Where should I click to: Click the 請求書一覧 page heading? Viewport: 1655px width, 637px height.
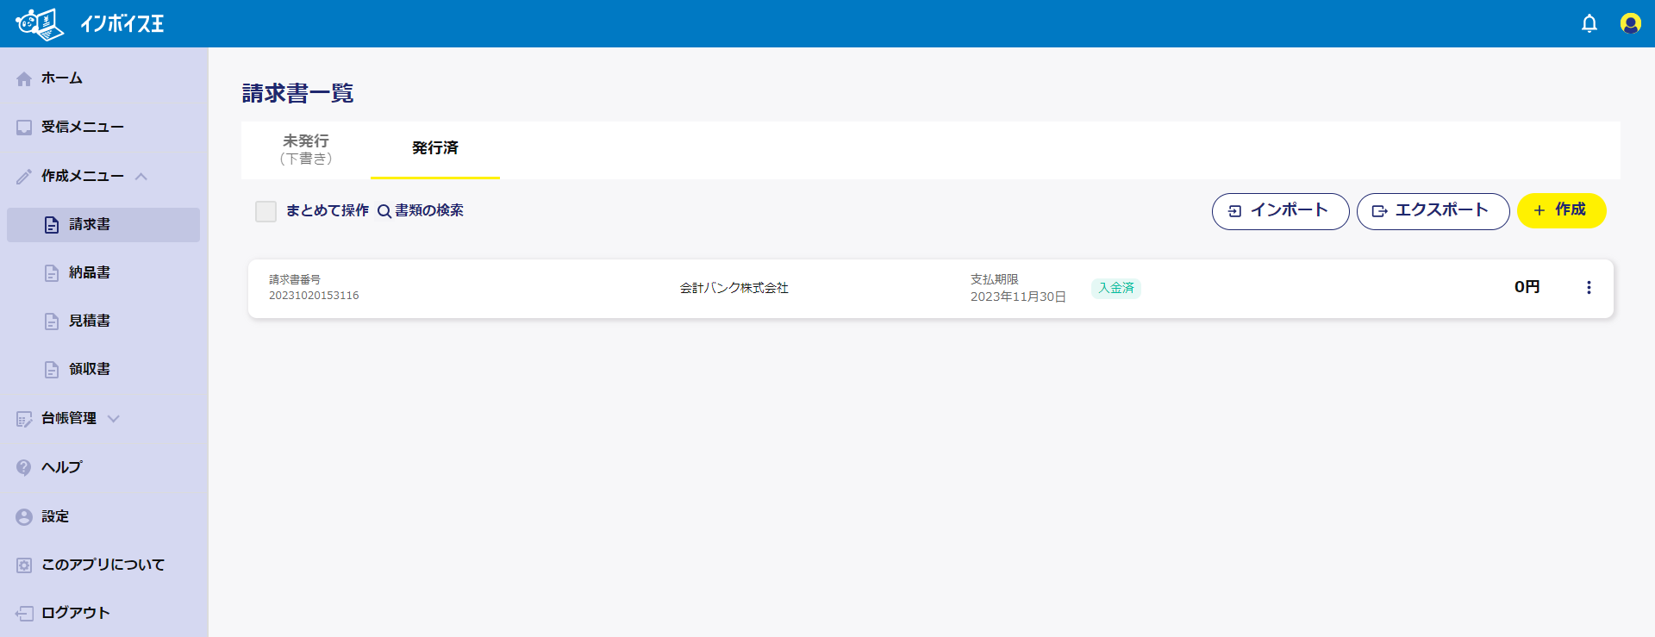pos(297,93)
